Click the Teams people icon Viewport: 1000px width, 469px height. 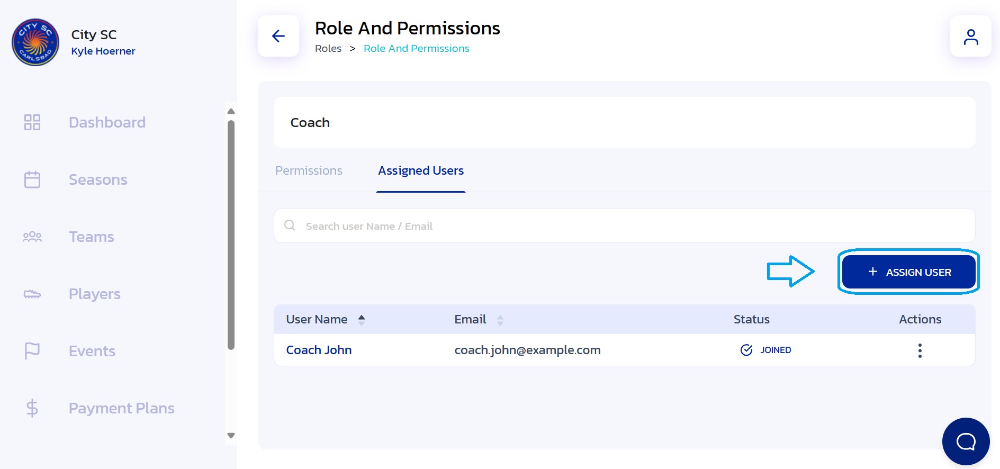point(32,237)
